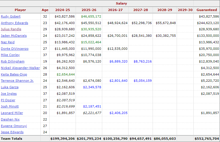Click Naz Reid's $15,022,464 option value
This screenshot has width=220, height=142.
coord(91,42)
